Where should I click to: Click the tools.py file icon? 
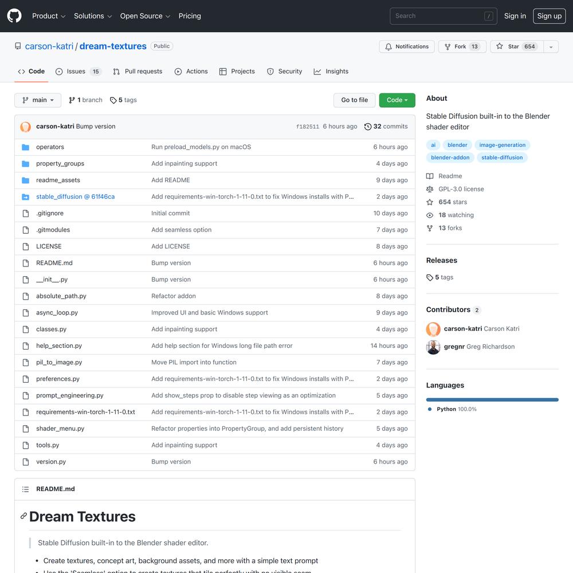click(x=26, y=445)
